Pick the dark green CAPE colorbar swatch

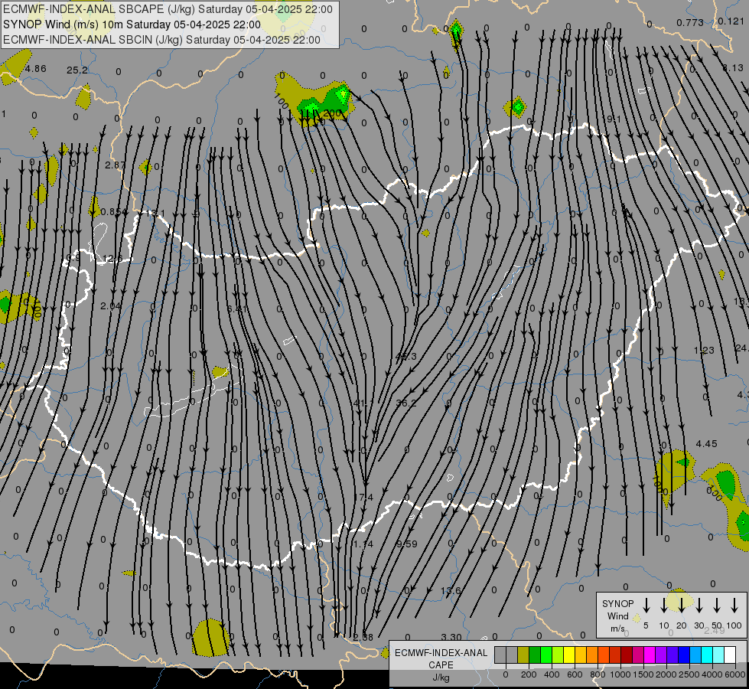point(535,655)
